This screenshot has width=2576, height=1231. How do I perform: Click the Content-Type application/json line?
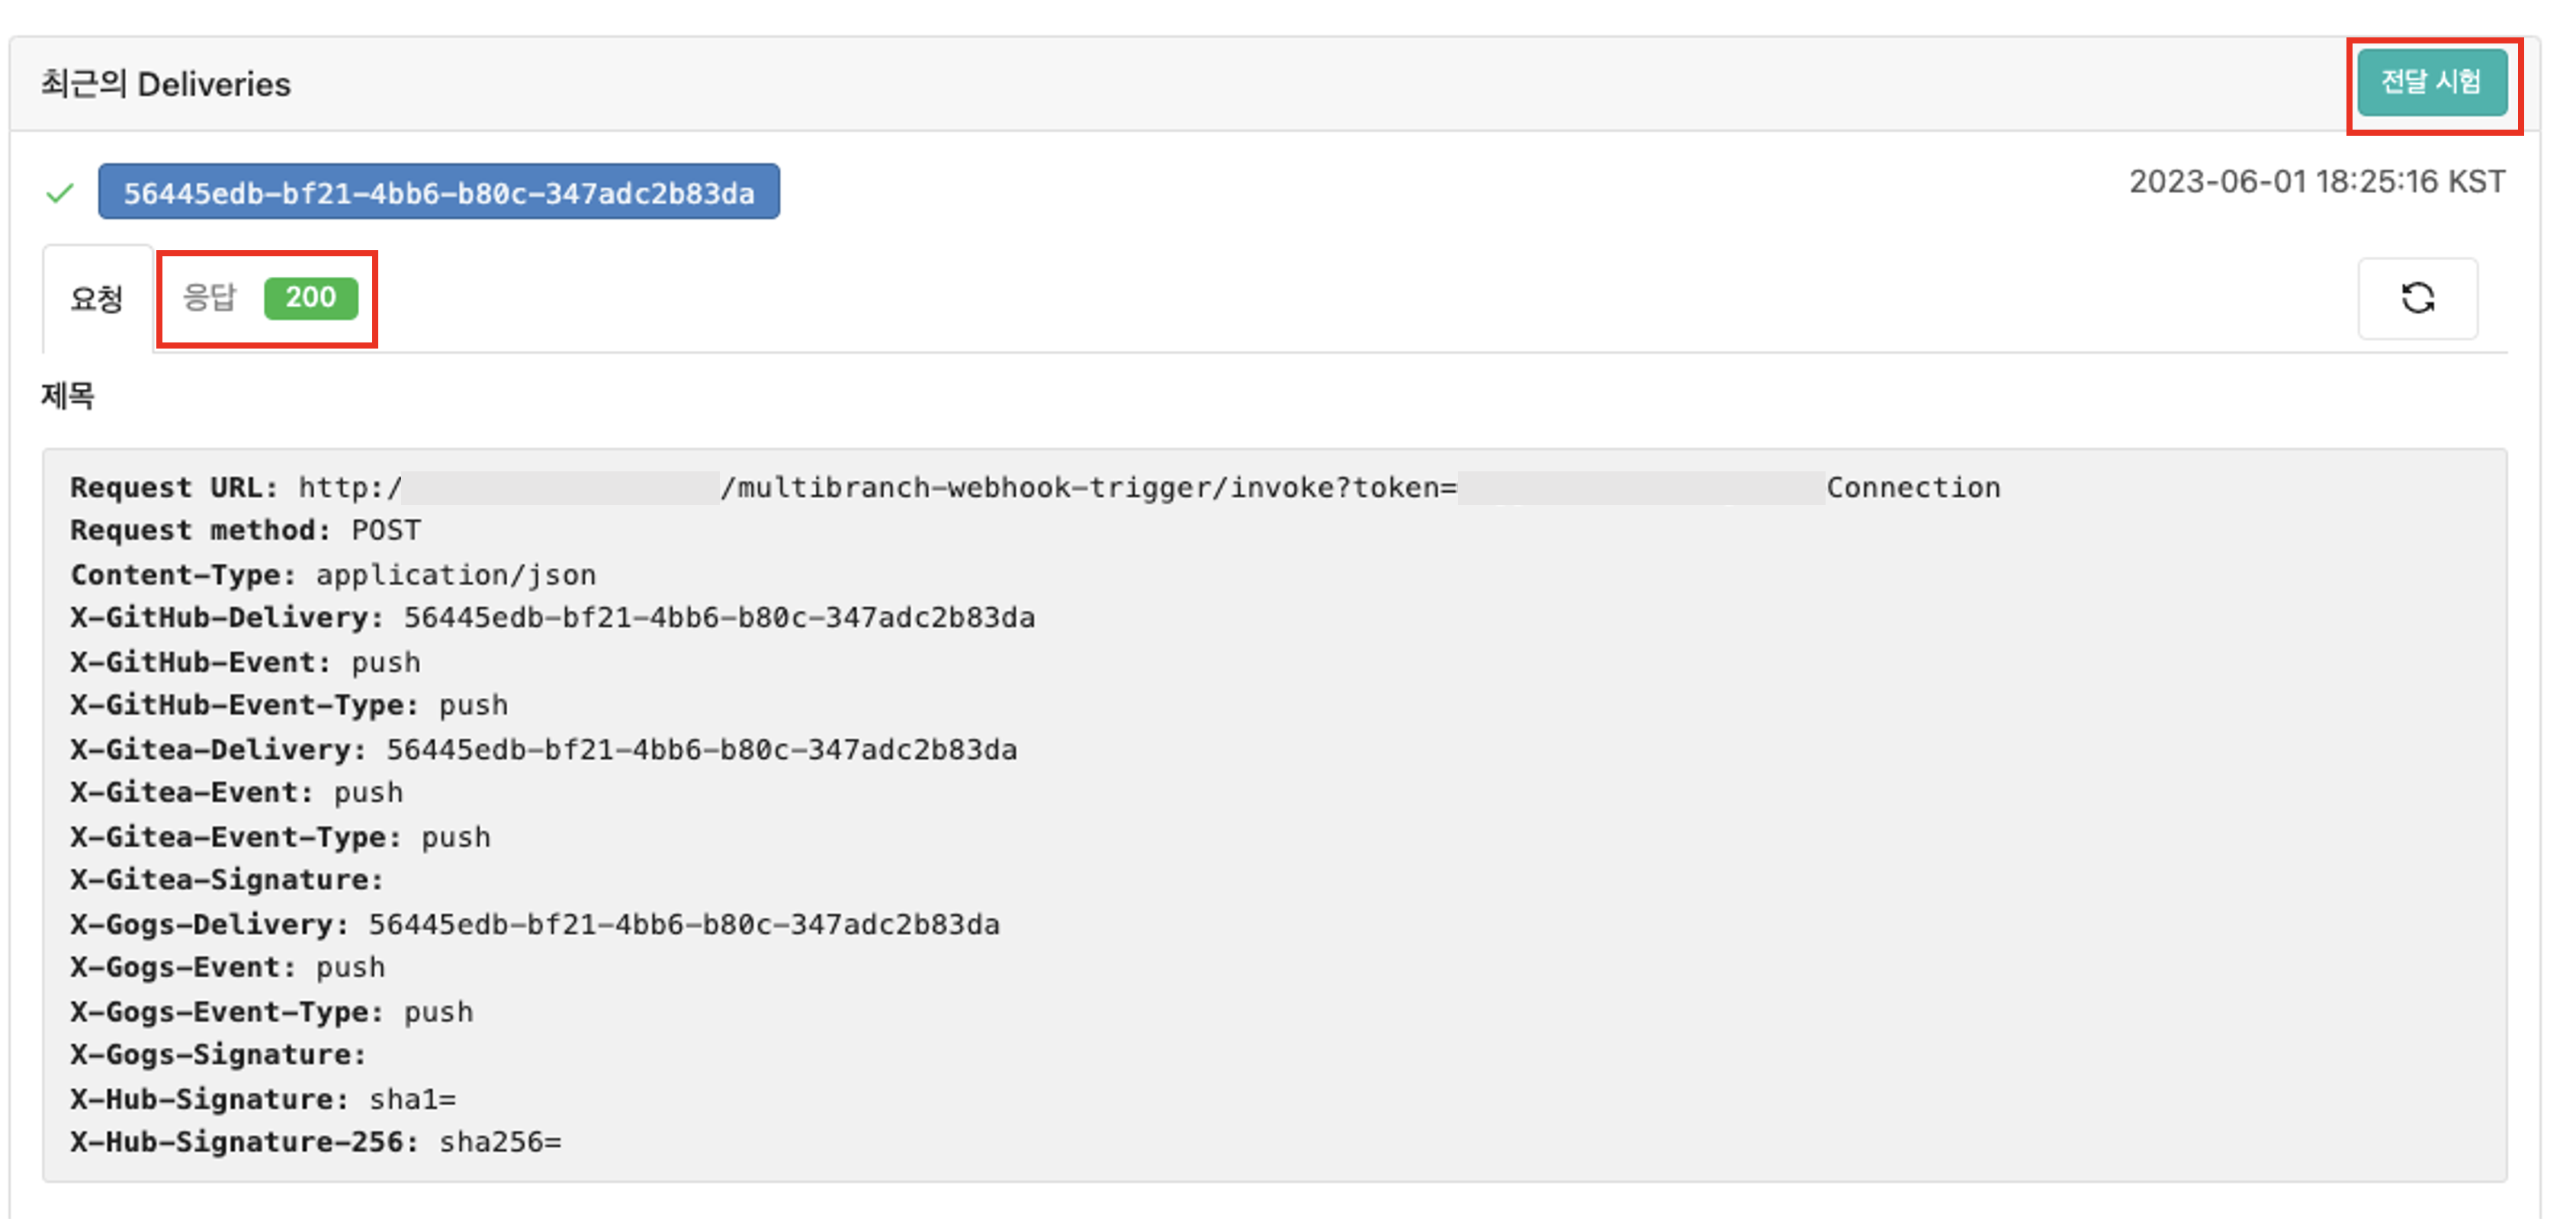pos(333,575)
